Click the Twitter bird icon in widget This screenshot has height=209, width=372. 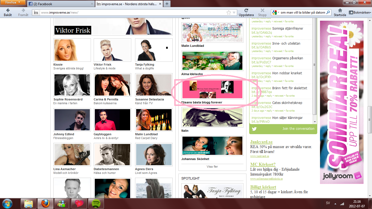(254, 129)
